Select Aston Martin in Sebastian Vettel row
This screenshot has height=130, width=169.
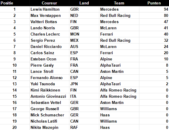[x=119, y=102]
